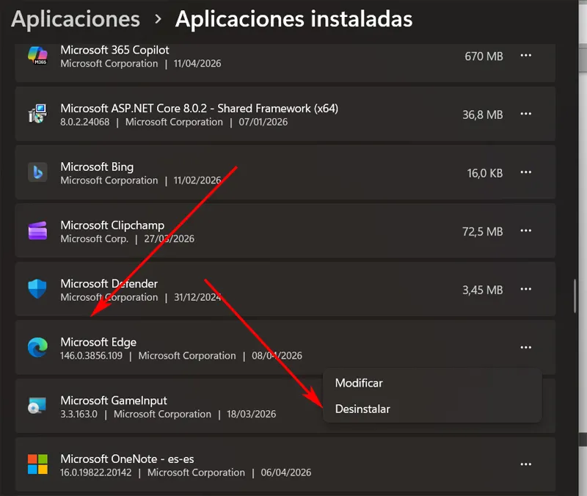Click the Microsoft GameInput disc icon
The height and width of the screenshot is (496, 587).
pos(37,406)
